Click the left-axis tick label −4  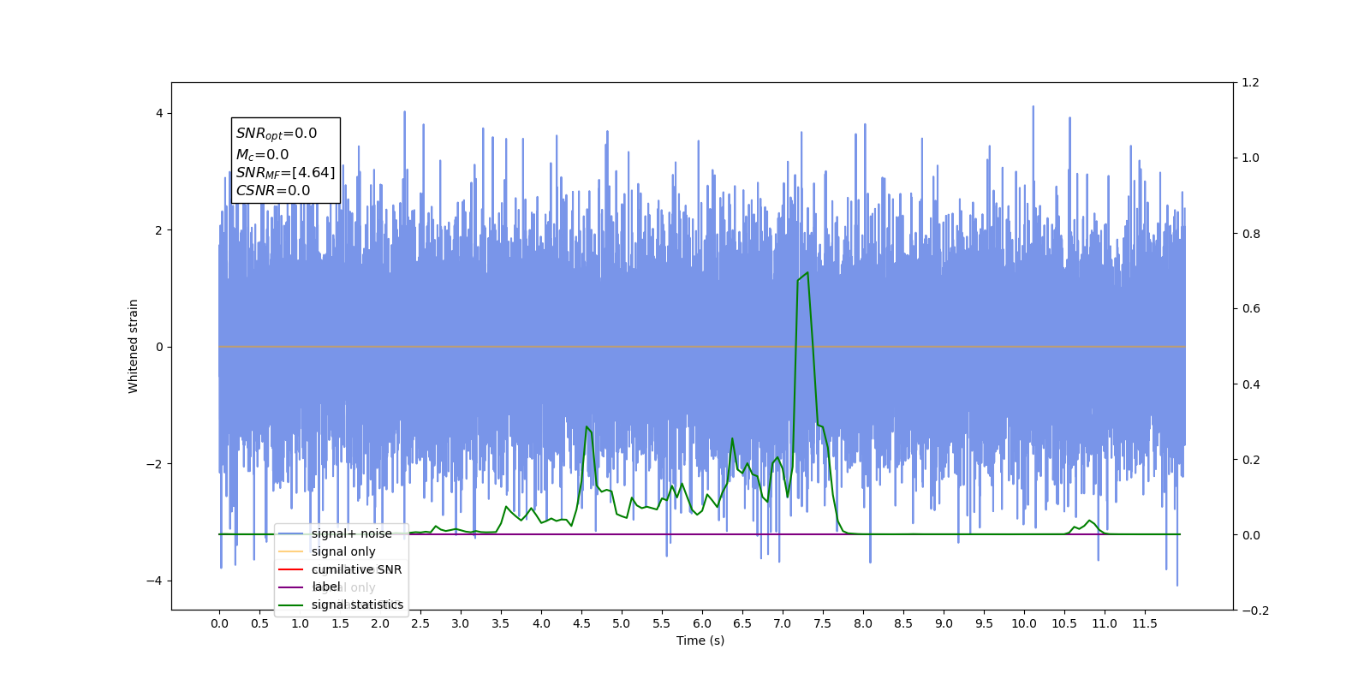tap(154, 581)
